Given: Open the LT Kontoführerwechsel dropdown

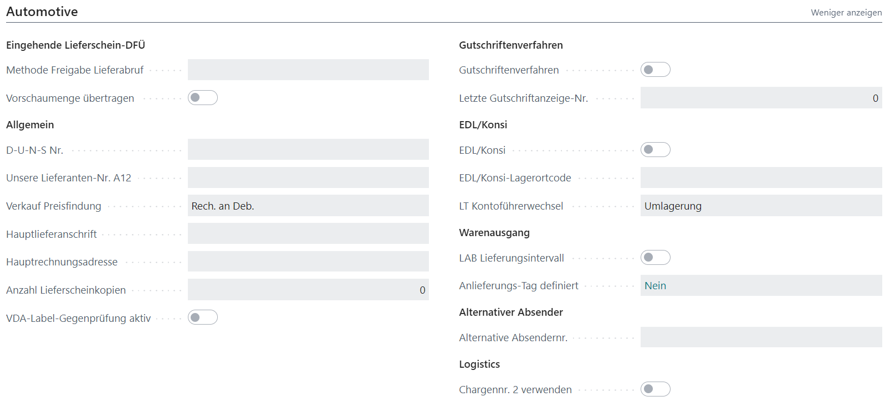Looking at the screenshot, I should [x=761, y=206].
